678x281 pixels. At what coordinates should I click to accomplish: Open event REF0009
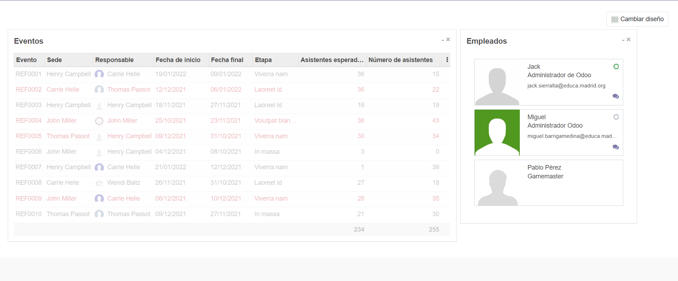(x=29, y=198)
